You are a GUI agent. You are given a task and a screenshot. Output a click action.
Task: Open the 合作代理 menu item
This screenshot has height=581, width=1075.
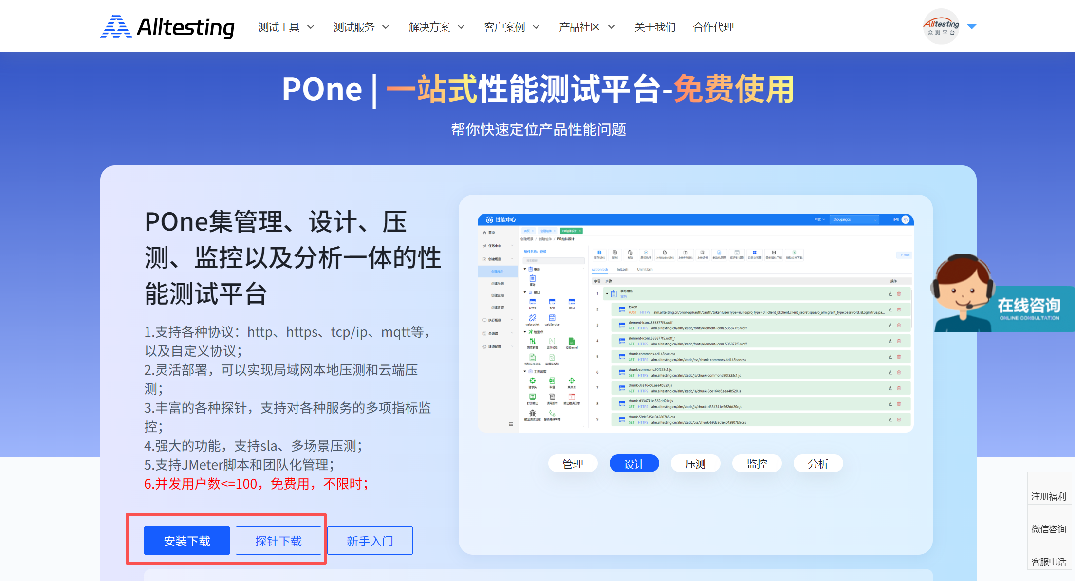[713, 27]
